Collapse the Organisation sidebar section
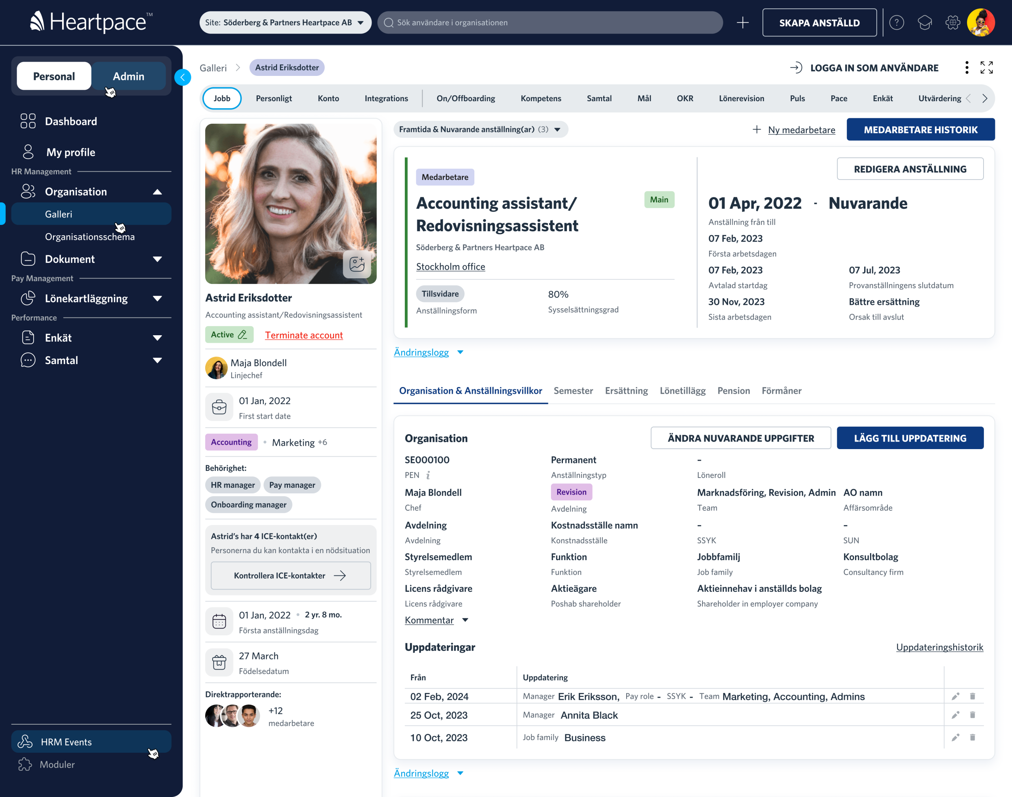This screenshot has width=1012, height=797. click(157, 191)
